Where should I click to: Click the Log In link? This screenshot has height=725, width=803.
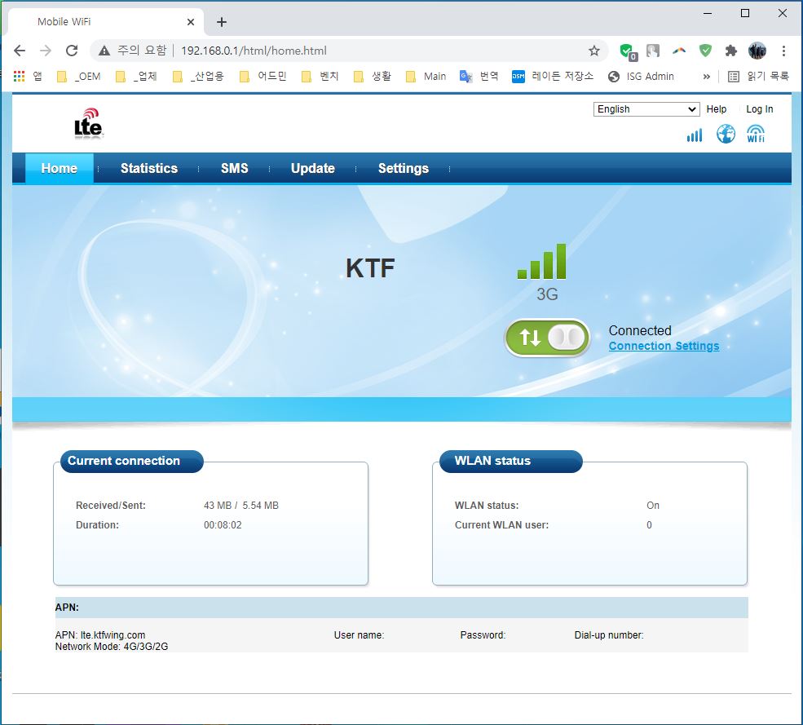pos(759,109)
